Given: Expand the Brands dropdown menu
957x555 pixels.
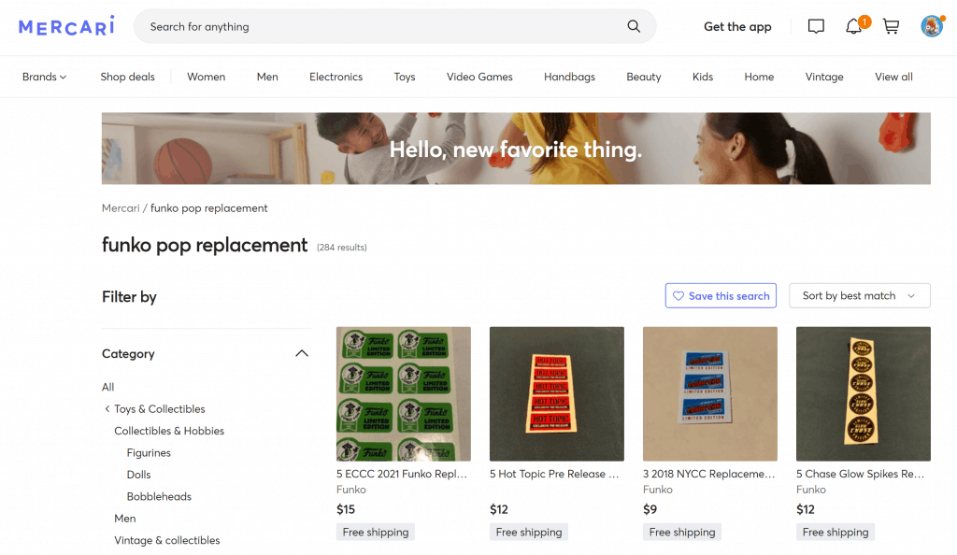Looking at the screenshot, I should pyautogui.click(x=45, y=77).
